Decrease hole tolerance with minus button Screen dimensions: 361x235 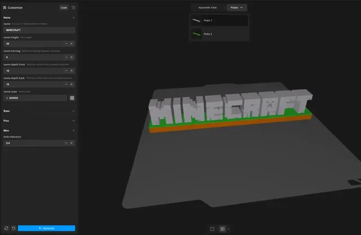pos(67,143)
